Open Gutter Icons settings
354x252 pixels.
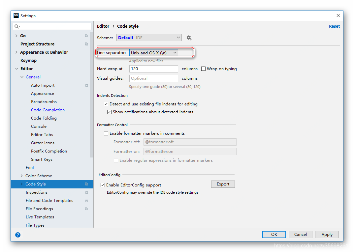coord(43,143)
